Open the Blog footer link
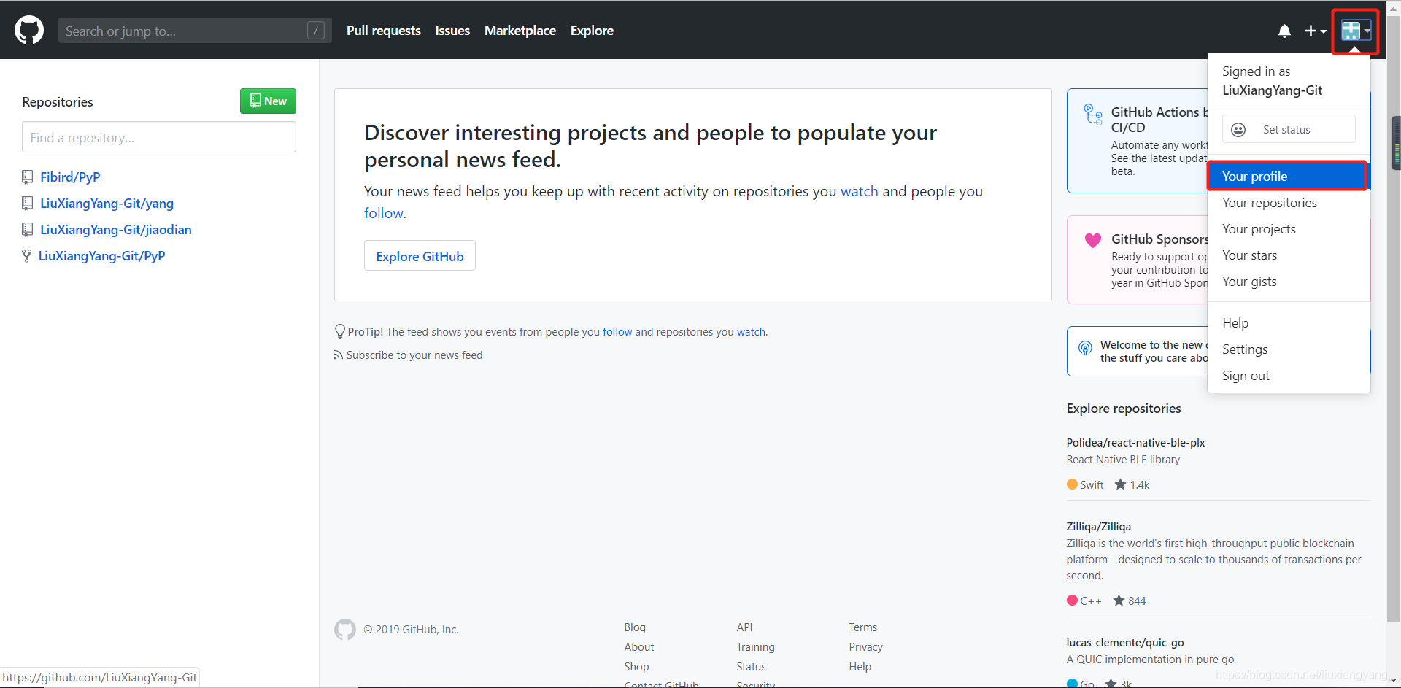 635,627
